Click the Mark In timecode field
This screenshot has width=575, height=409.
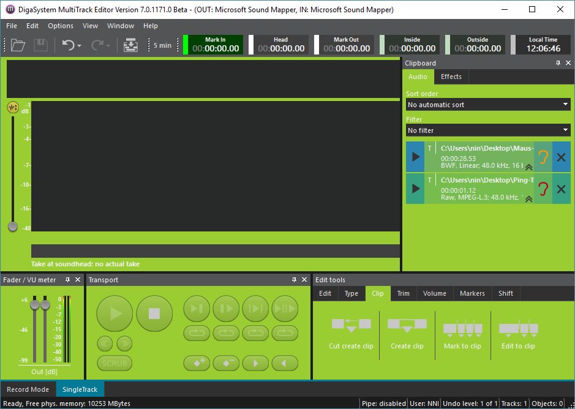tap(216, 45)
